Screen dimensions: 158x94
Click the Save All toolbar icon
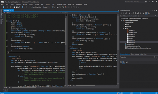point(19,7)
